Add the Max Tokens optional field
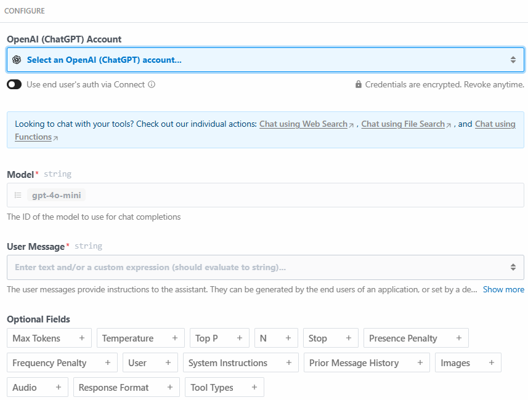 (49, 338)
